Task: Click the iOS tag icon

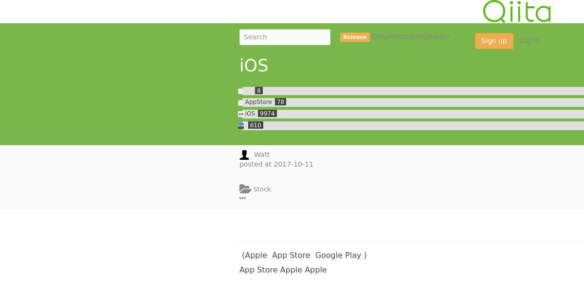Action: [x=241, y=114]
